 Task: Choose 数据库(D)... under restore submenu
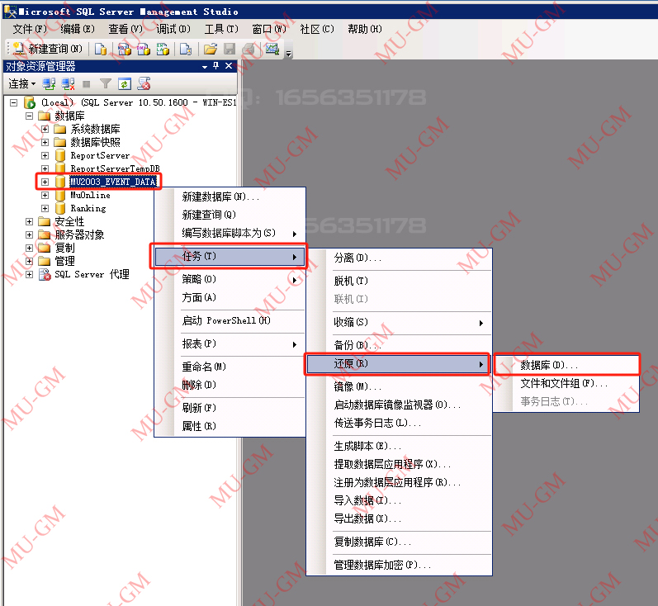[x=566, y=365]
